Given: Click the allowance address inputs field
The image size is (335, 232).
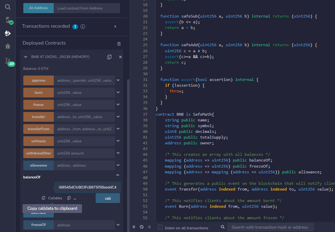Looking at the screenshot, I should [85, 166].
